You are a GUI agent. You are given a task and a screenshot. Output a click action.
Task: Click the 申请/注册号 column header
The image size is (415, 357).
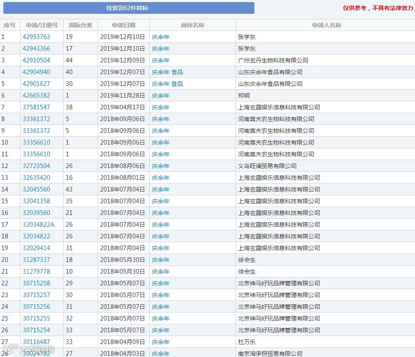42,25
